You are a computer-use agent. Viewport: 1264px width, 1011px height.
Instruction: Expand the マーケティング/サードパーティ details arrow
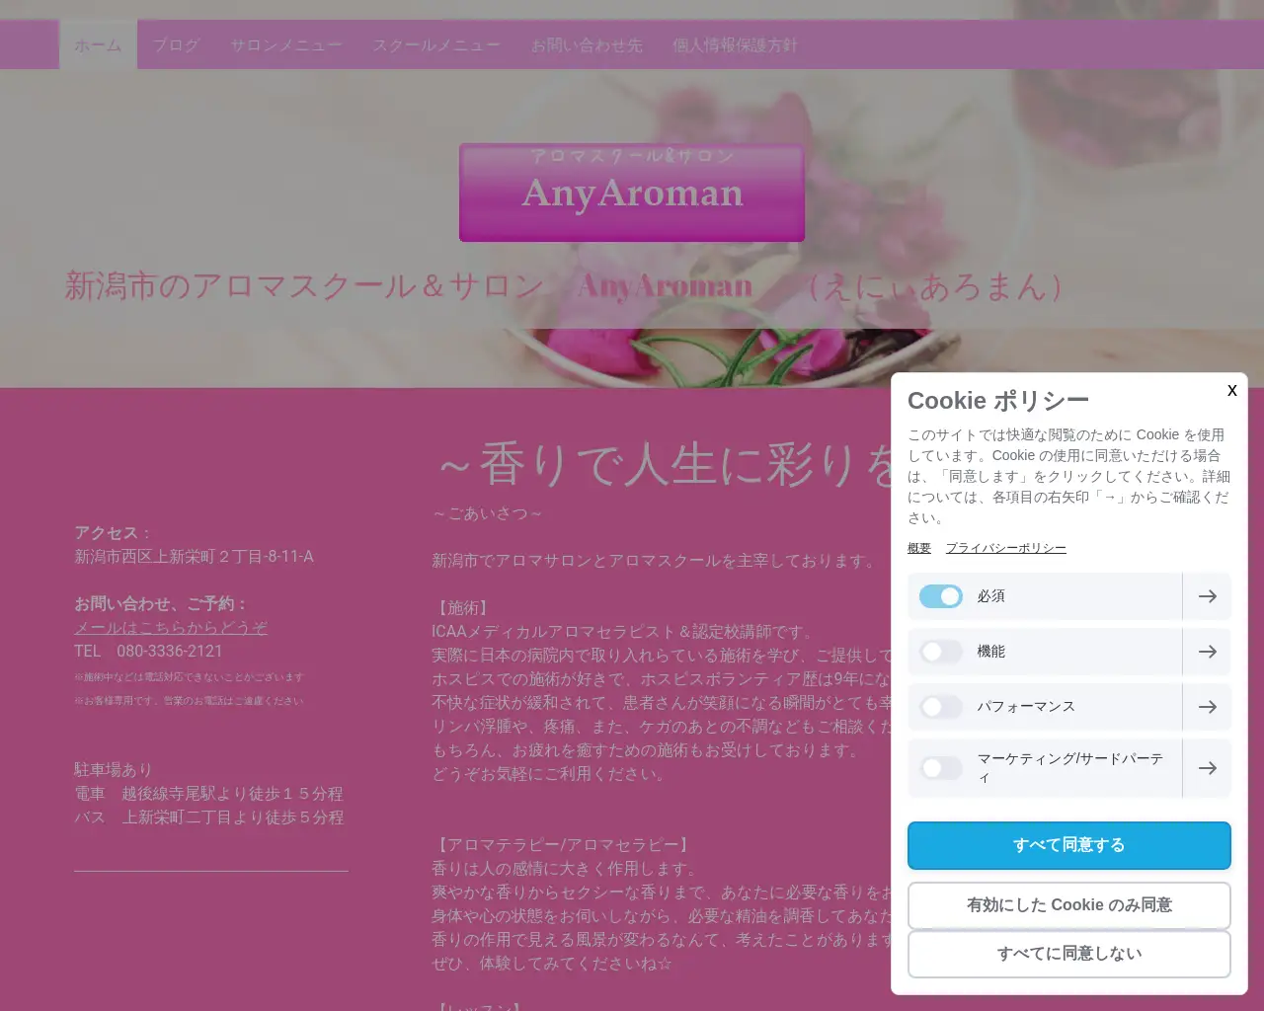pos(1207,767)
